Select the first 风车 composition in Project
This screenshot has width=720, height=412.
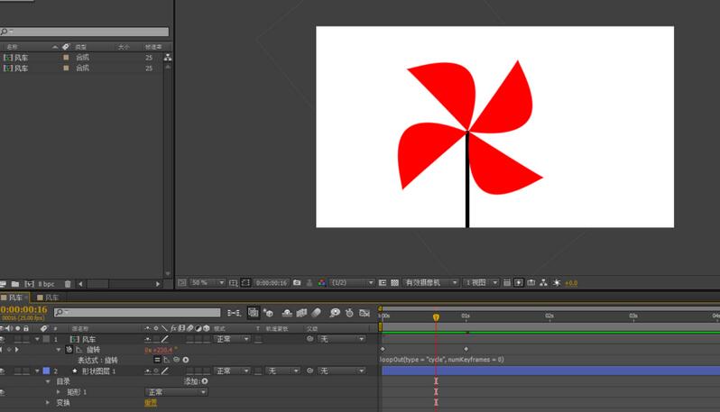(x=20, y=57)
